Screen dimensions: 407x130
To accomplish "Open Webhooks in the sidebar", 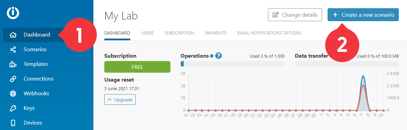I will [x=36, y=93].
